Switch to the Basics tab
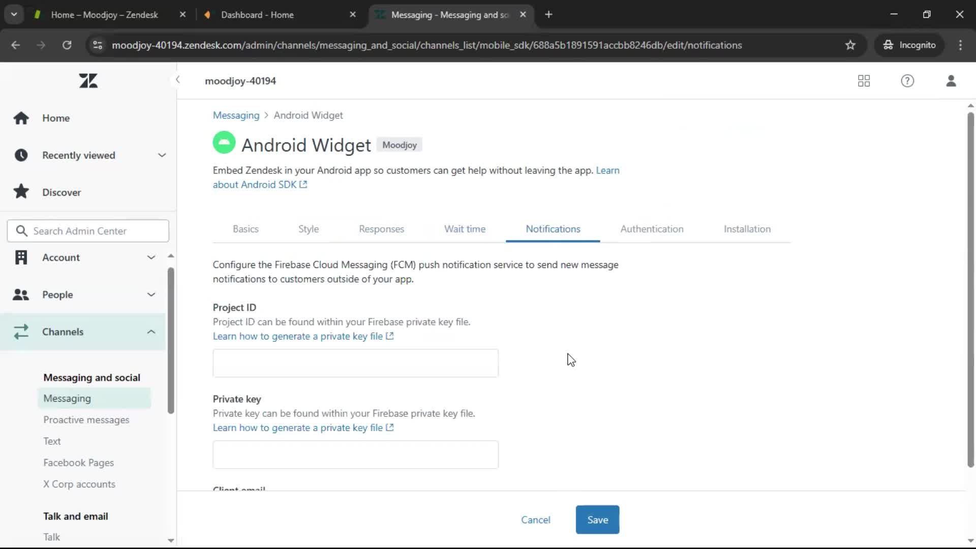 (x=246, y=229)
